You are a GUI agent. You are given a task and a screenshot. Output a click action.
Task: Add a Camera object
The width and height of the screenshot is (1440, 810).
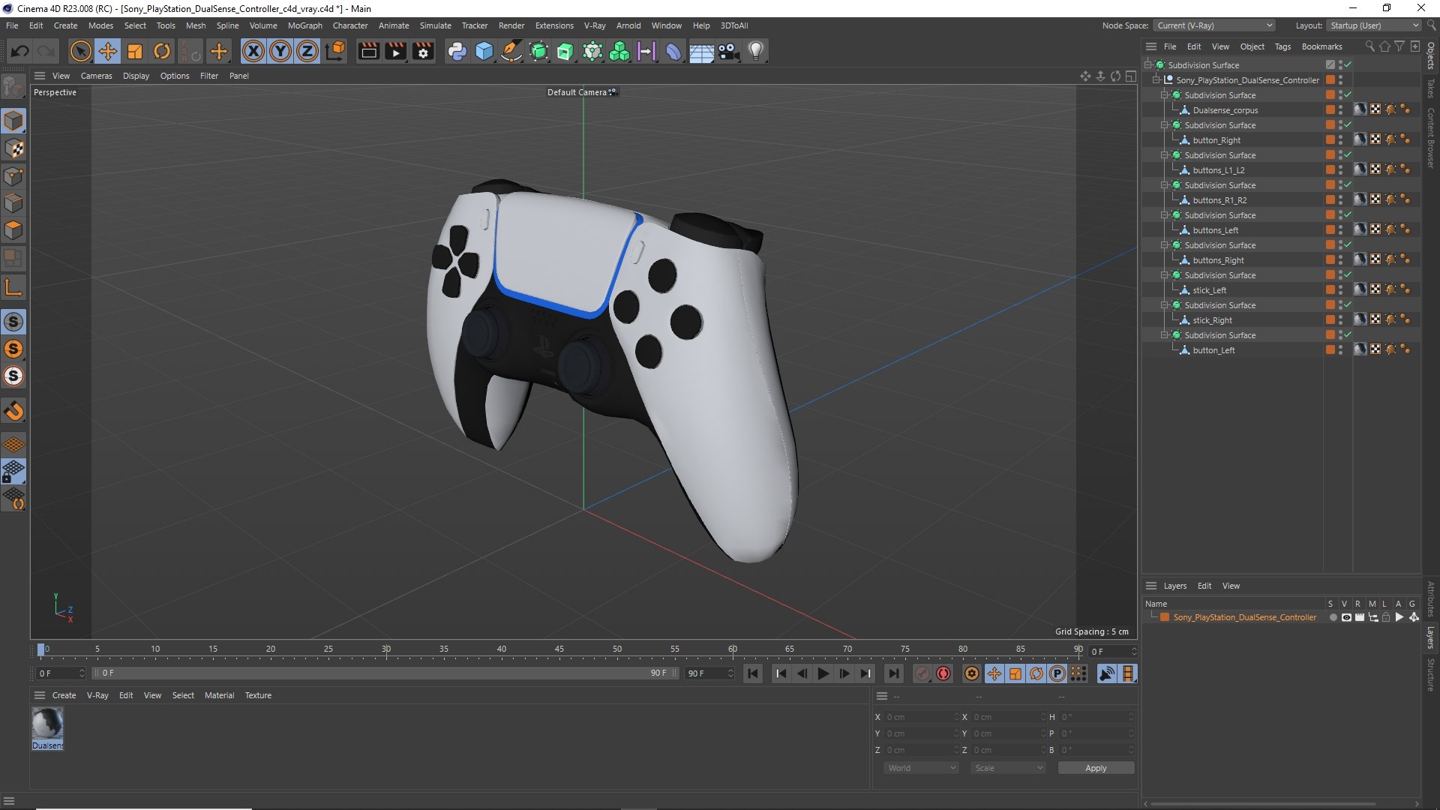[x=728, y=51]
